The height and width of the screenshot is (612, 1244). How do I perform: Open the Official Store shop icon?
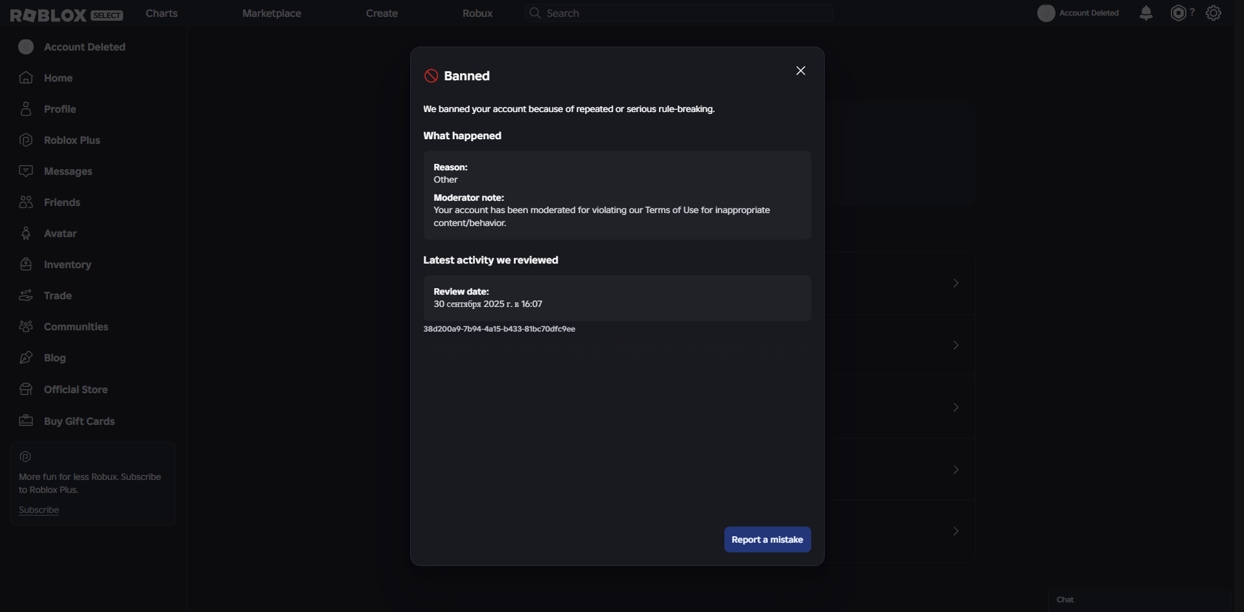(x=26, y=389)
